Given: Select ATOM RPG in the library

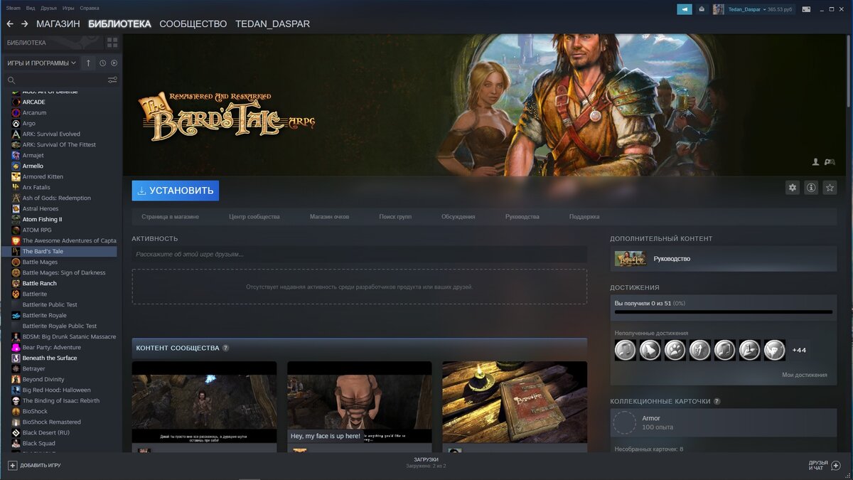Looking at the screenshot, I should pos(37,230).
